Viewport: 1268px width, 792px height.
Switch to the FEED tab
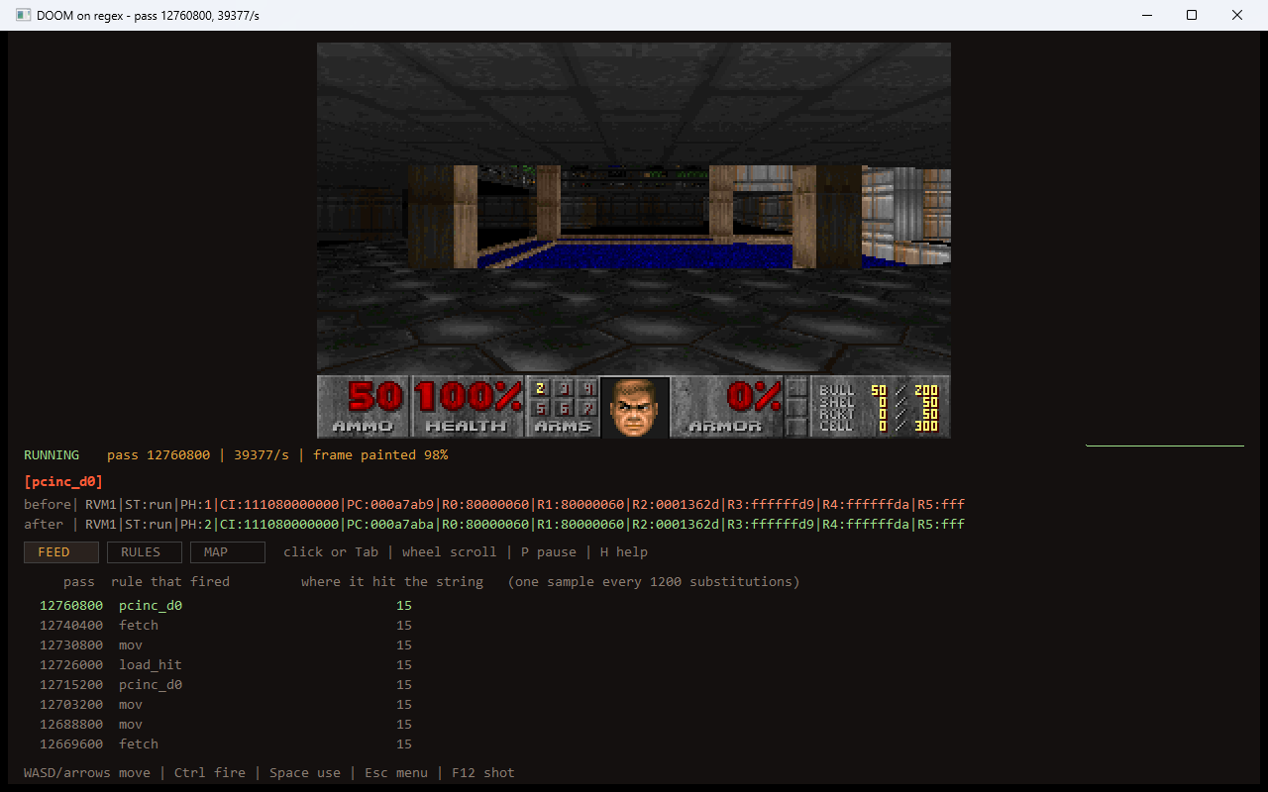61,552
